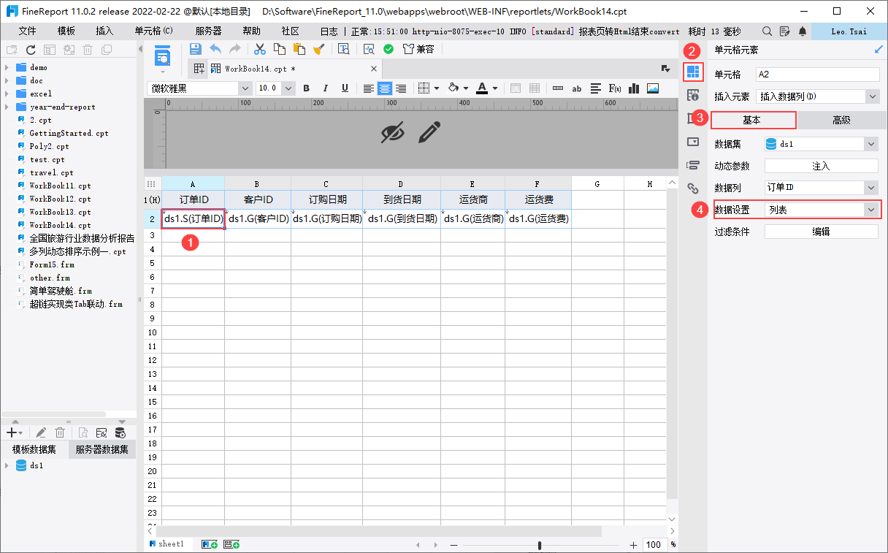Viewport: 888px width, 553px height.
Task: Expand the demo folder
Action: pos(6,67)
